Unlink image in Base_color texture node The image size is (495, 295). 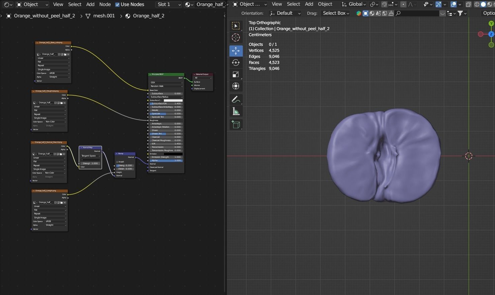point(68,54)
